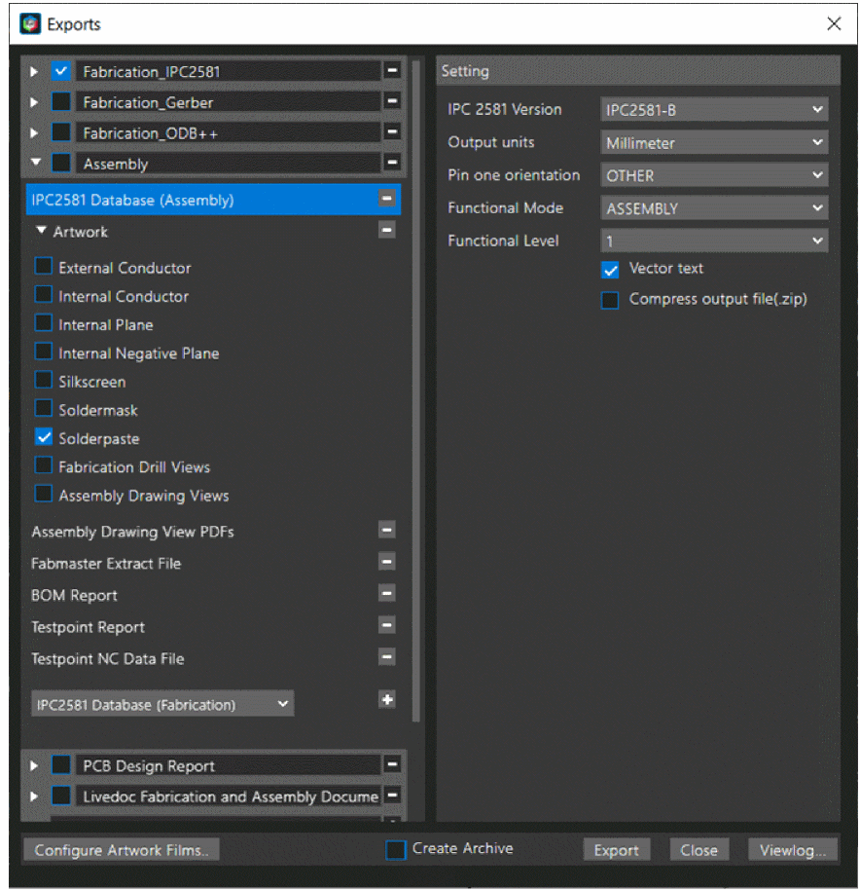Click minus icon on Assembly row

(392, 163)
